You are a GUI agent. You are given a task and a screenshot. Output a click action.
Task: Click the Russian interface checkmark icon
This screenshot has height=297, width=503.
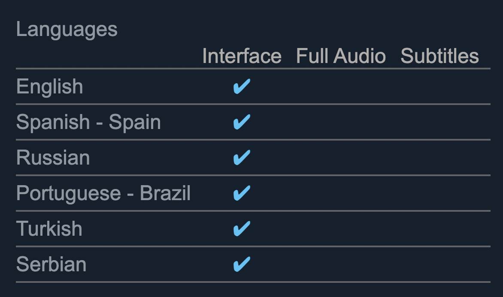(x=241, y=158)
